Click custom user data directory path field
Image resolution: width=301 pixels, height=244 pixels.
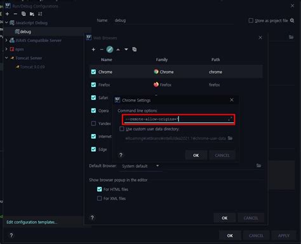pyautogui.click(x=175, y=139)
